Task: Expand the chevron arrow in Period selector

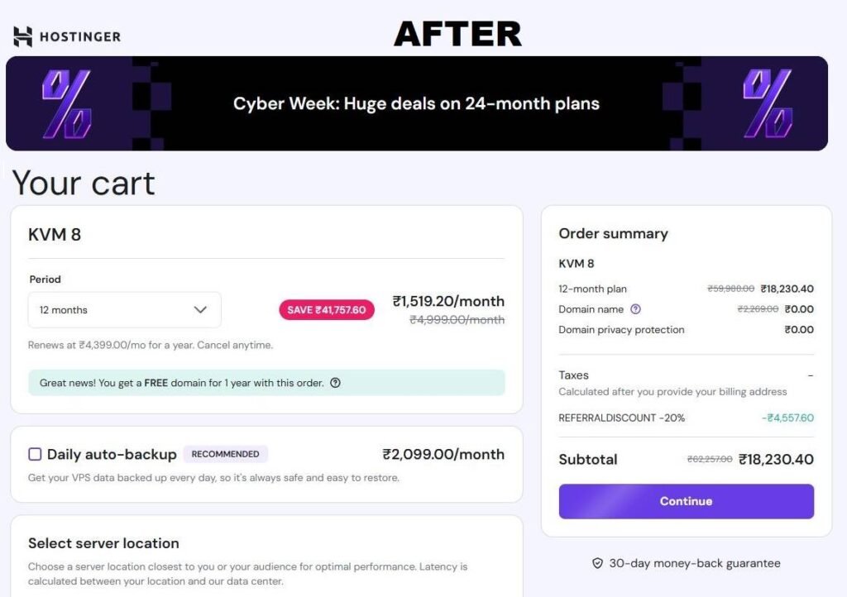Action: point(200,310)
